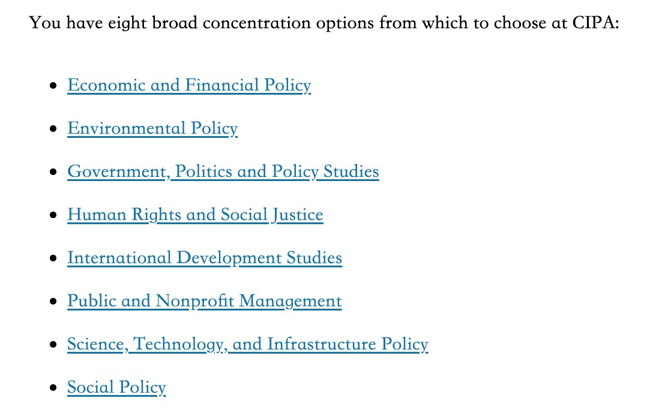This screenshot has height=416, width=647.
Task: Open the Environmental Policy link
Action: click(152, 129)
